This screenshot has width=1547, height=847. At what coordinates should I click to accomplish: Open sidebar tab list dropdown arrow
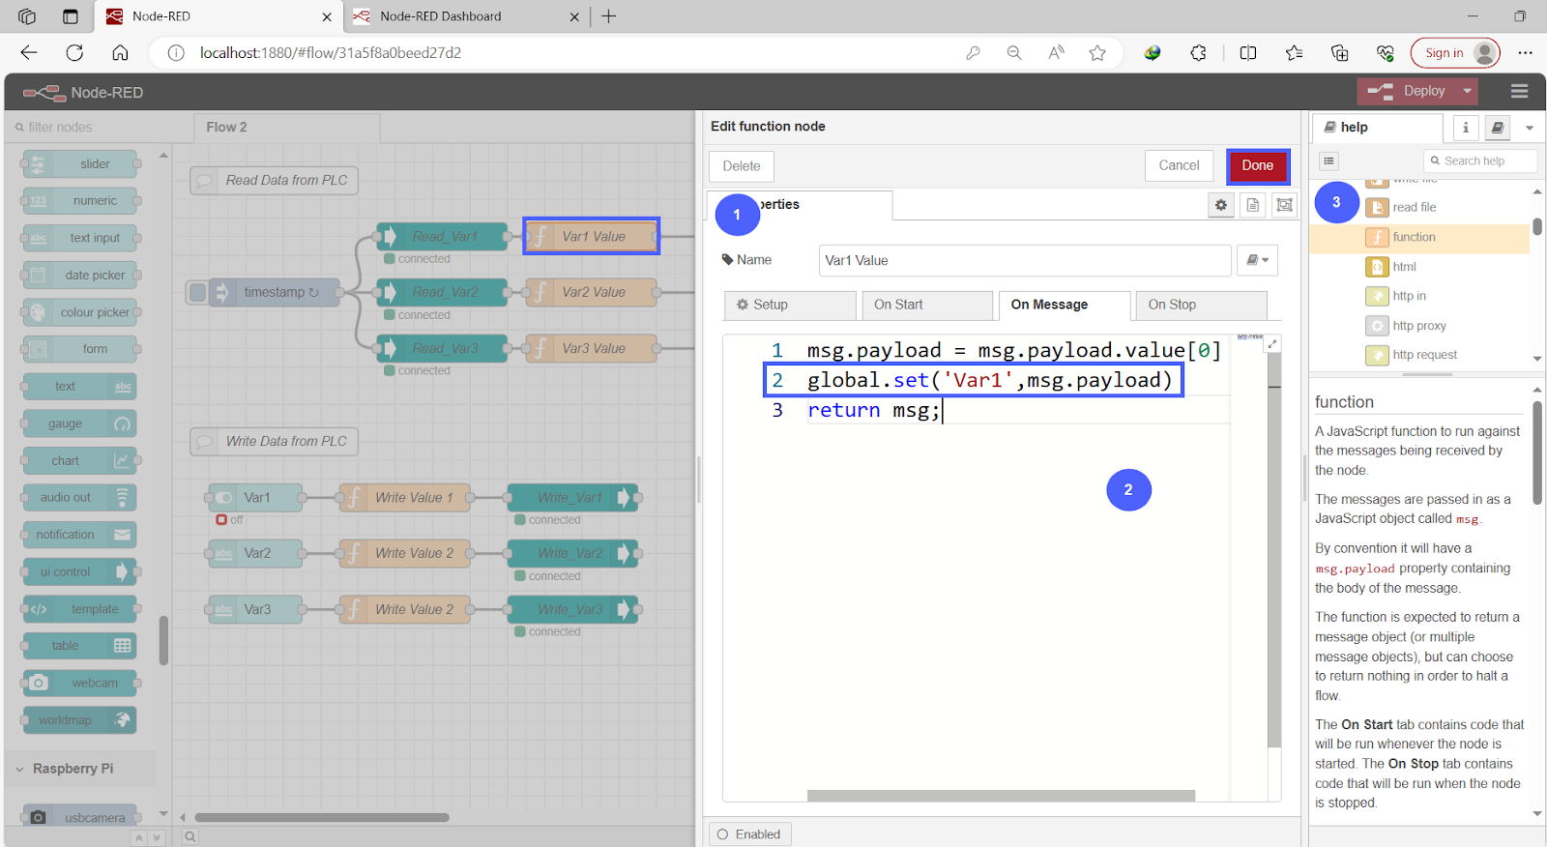point(1529,128)
